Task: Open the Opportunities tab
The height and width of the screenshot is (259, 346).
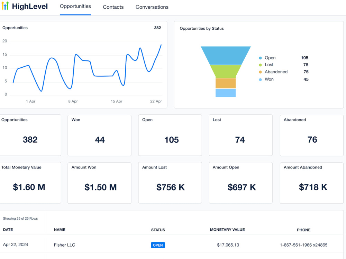Action: point(75,6)
